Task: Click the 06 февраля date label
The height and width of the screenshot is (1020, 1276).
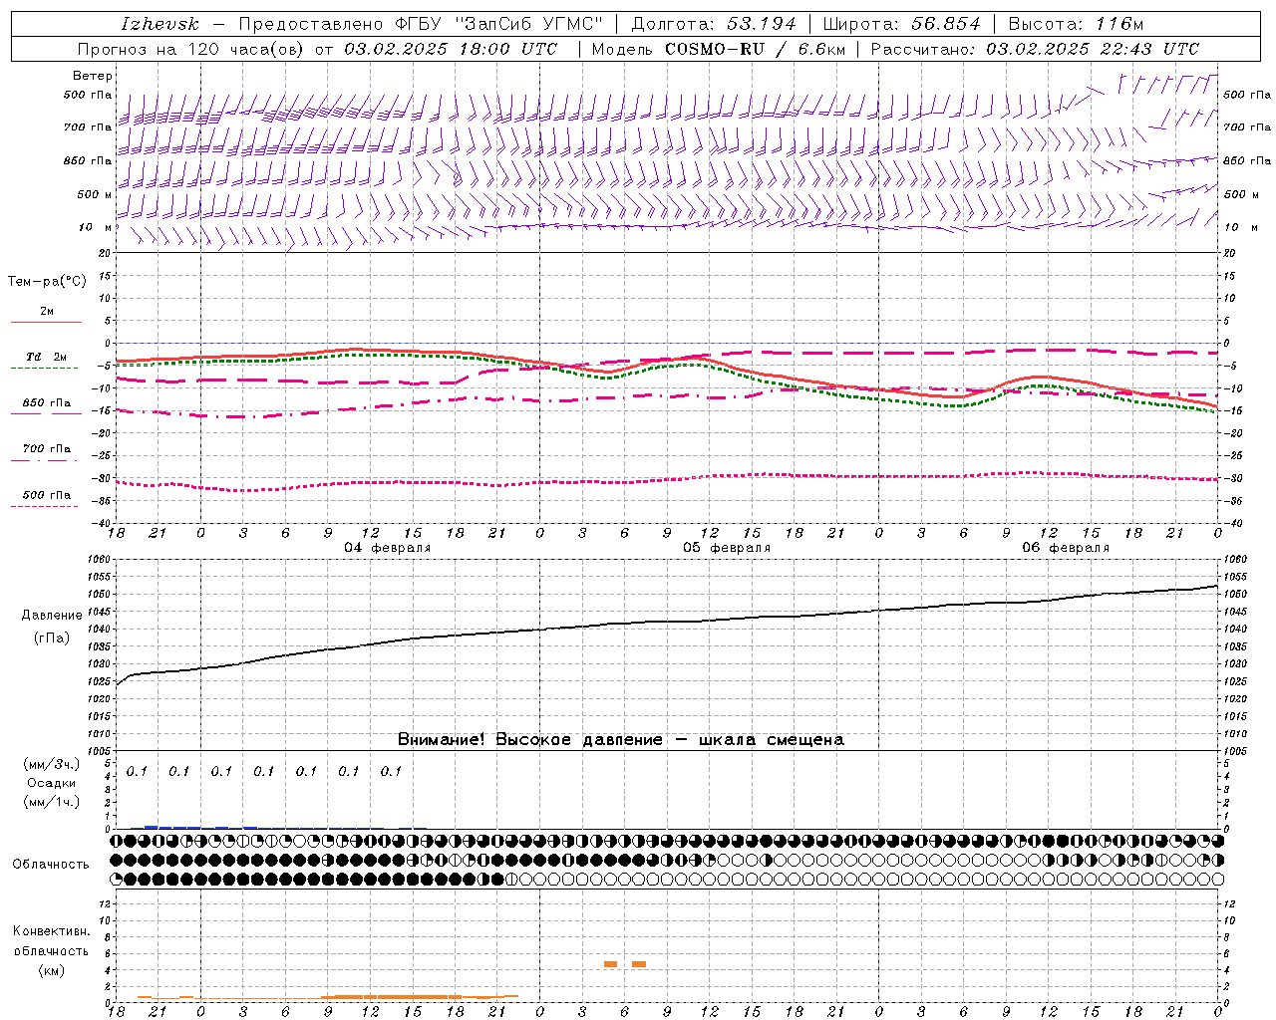Action: [x=1066, y=548]
